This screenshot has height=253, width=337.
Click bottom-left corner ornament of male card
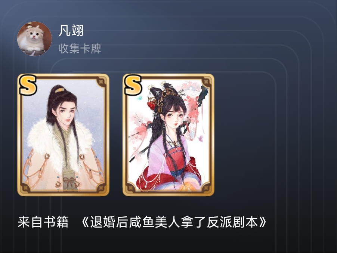[26, 187]
